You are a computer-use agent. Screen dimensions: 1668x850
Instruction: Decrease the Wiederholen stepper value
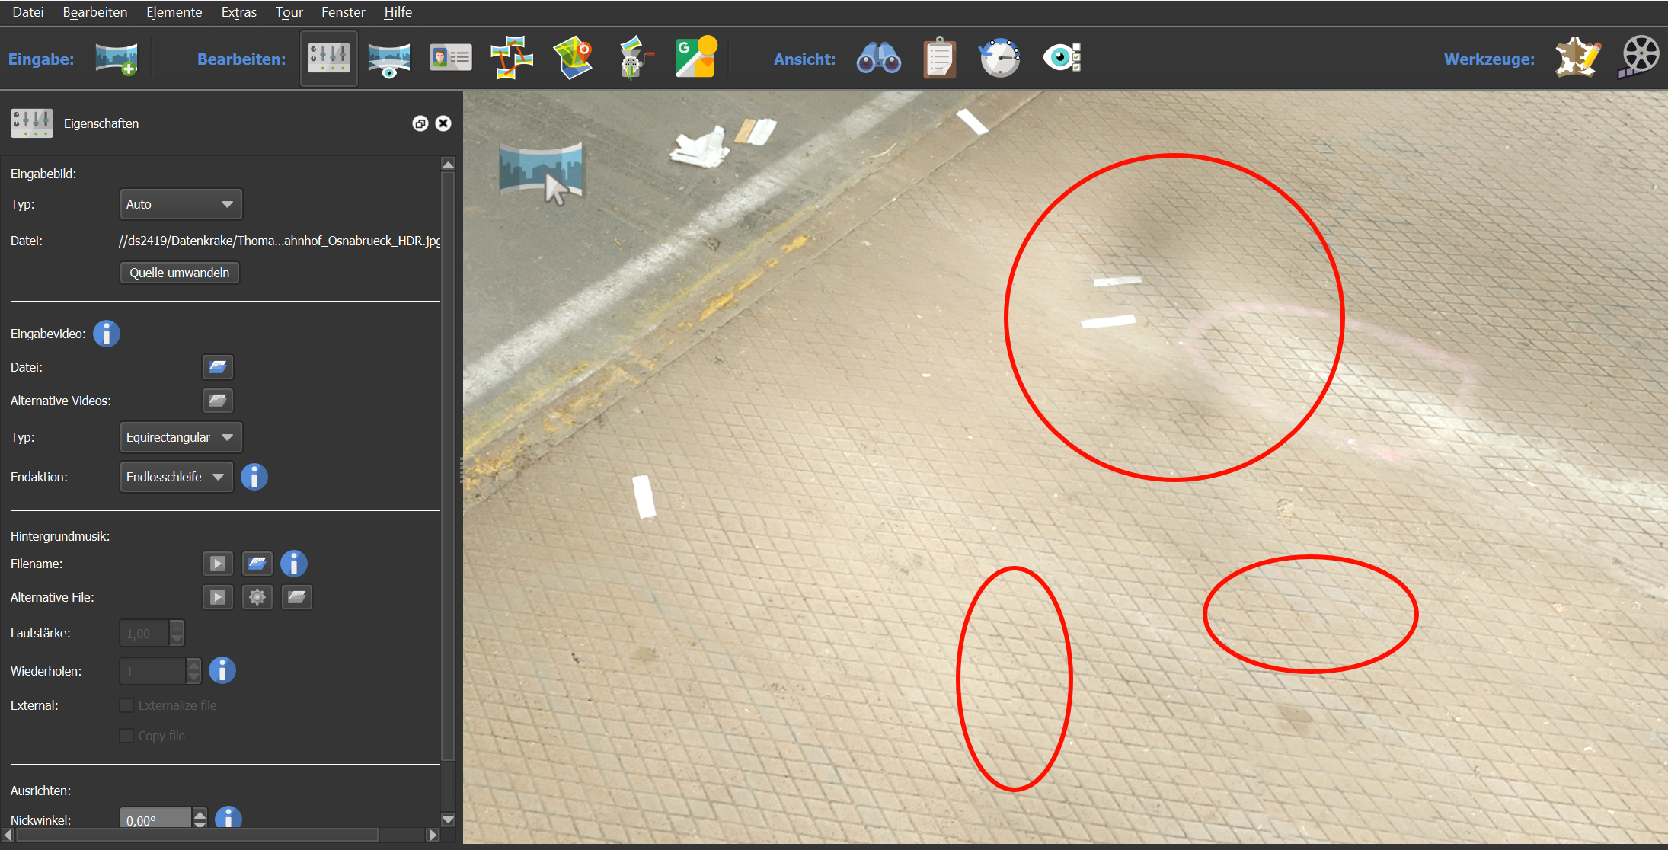tap(194, 678)
